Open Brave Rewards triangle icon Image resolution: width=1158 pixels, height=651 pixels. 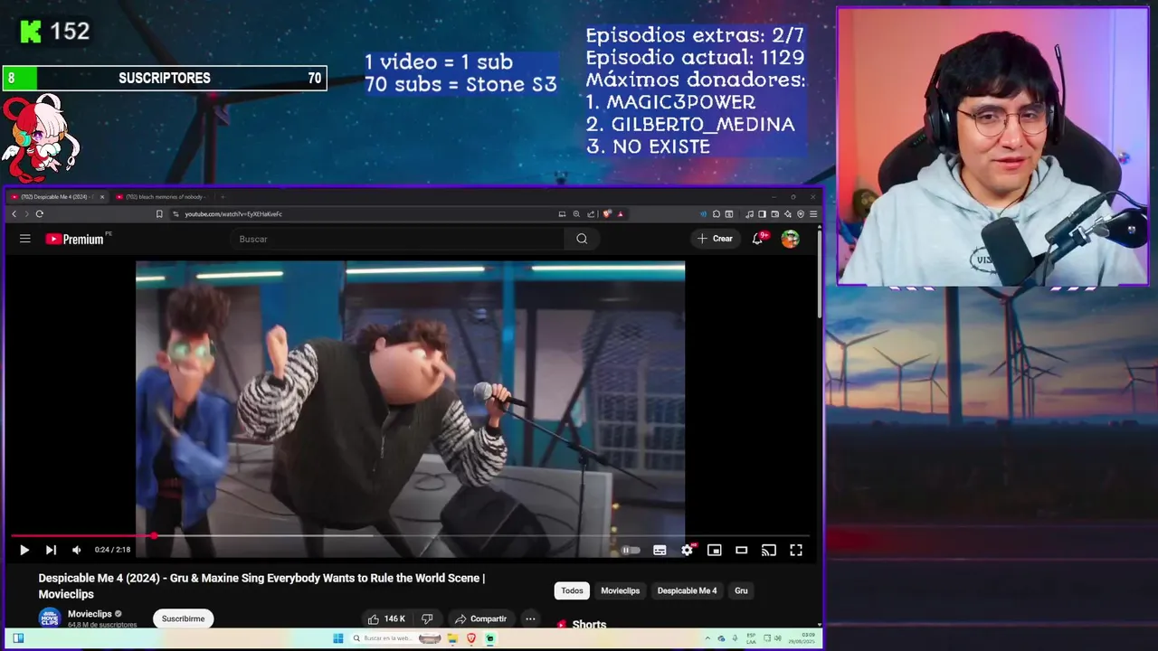pos(620,214)
